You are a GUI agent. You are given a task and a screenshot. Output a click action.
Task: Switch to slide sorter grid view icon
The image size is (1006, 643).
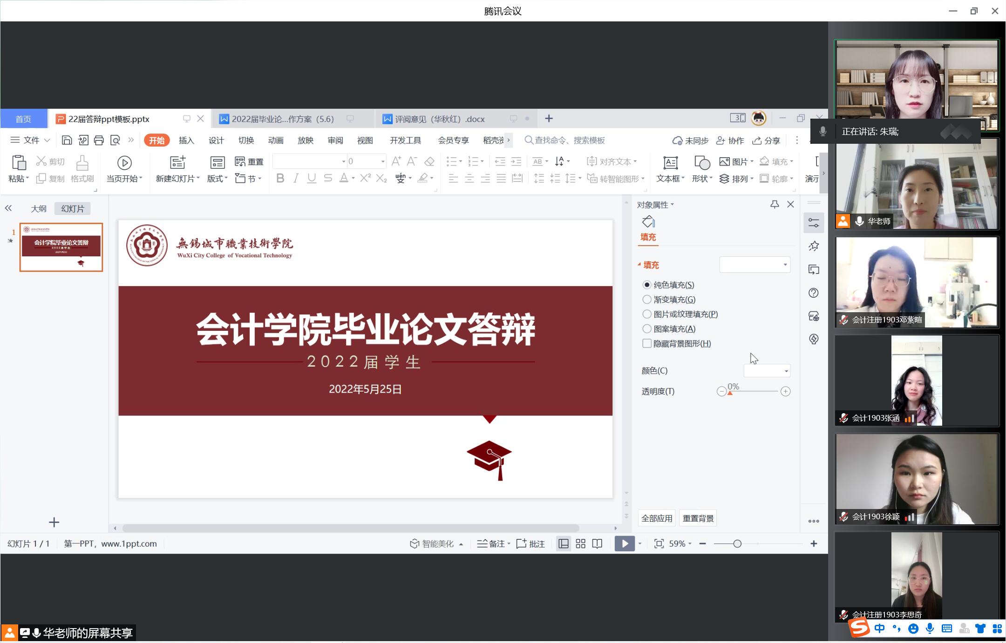click(580, 544)
